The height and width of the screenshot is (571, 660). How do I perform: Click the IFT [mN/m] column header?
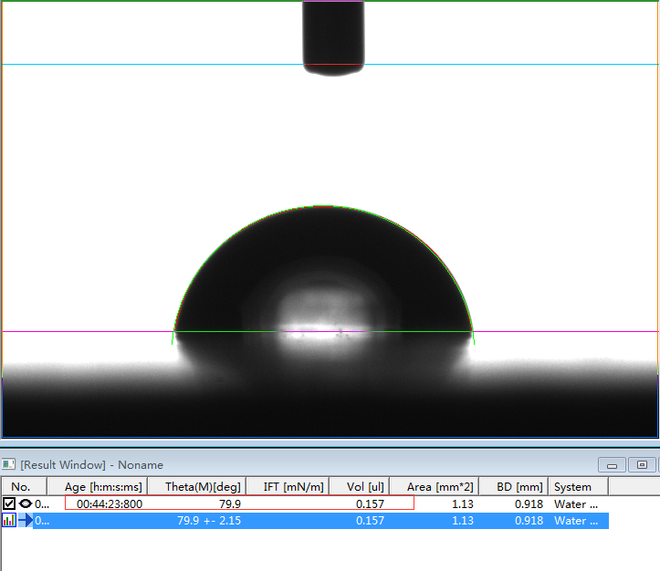click(293, 487)
